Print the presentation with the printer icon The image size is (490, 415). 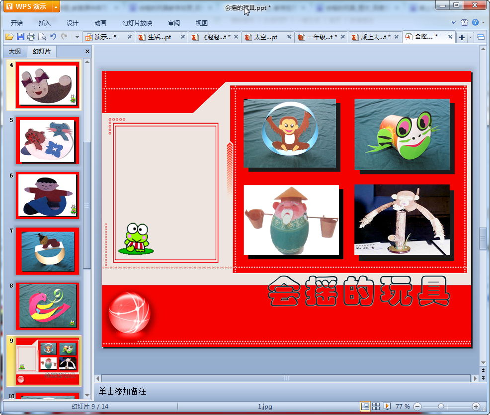pos(31,37)
